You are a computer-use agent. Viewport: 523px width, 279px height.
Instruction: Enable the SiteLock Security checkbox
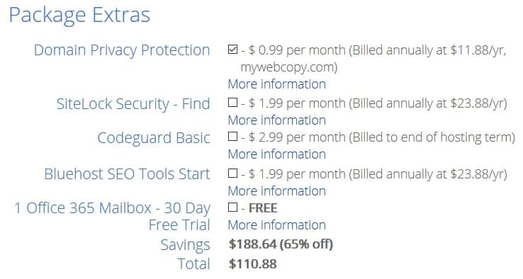pyautogui.click(x=233, y=103)
